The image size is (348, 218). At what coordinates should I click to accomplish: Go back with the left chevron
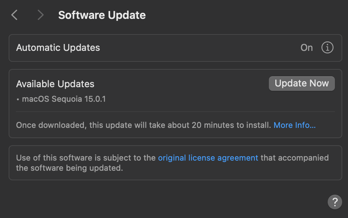click(15, 15)
